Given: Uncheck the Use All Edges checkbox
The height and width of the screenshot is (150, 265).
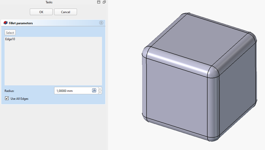Looking at the screenshot, I should pos(7,98).
